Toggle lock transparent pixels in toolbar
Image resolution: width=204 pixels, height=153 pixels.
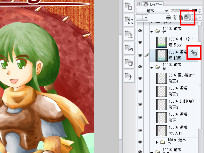pyautogui.click(x=187, y=18)
